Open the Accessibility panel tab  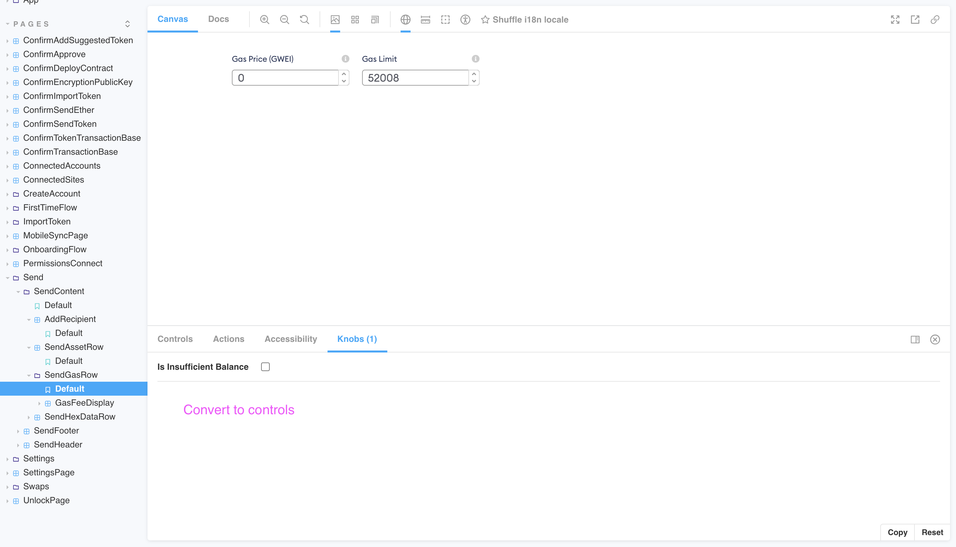pos(291,339)
